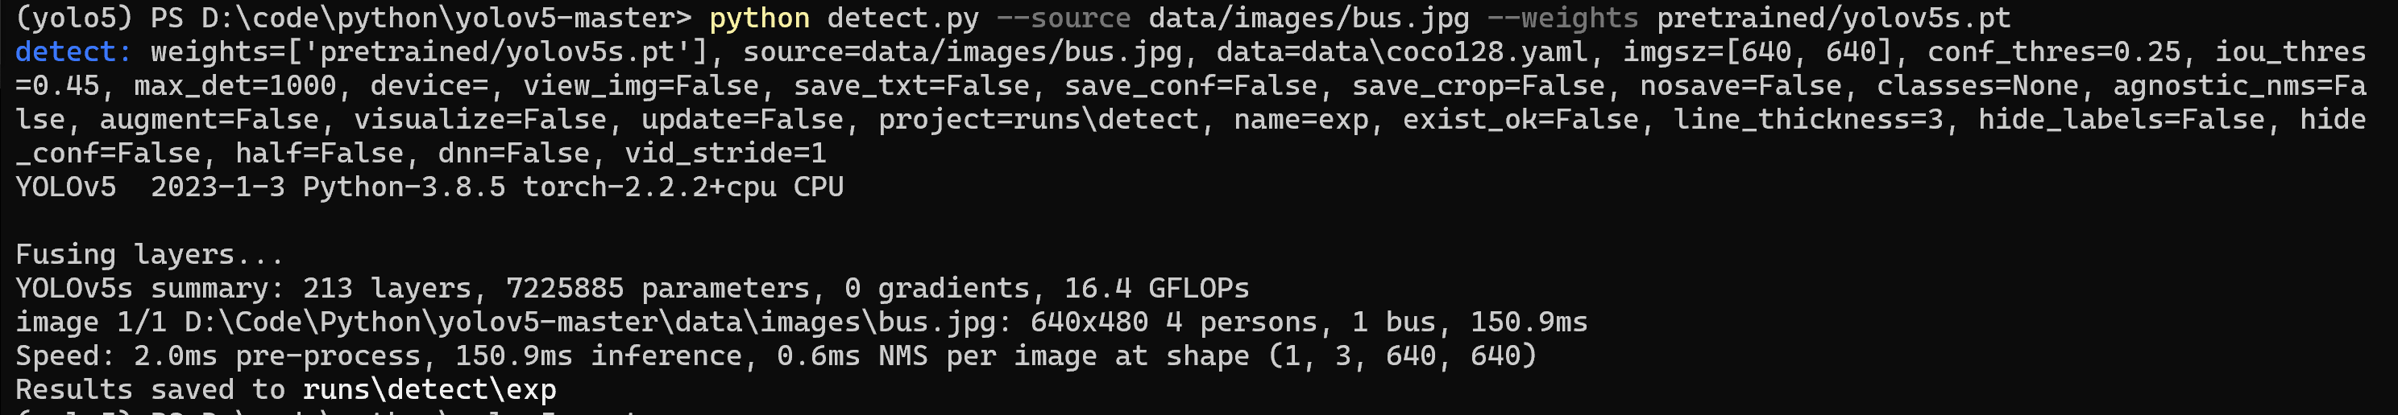The width and height of the screenshot is (2398, 415).
Task: Click the "Fusing layers..." output line
Action: 149,254
